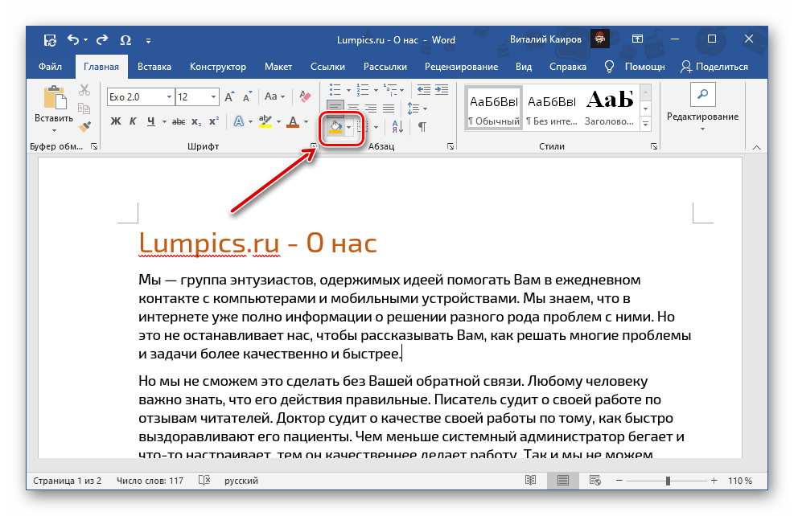The height and width of the screenshot is (516, 794).
Task: Switch to Web Layout view
Action: click(595, 480)
